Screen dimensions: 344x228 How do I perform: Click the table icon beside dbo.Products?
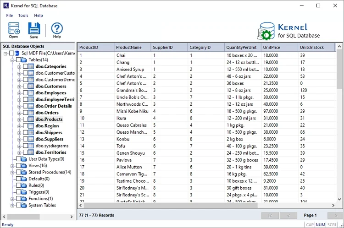tap(31, 119)
